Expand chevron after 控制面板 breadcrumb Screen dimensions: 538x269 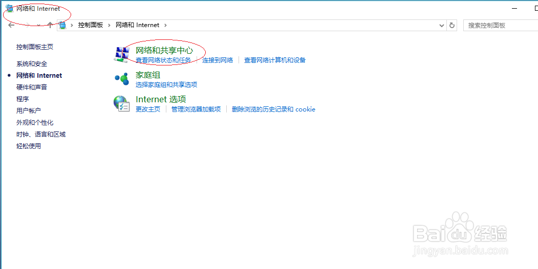(x=110, y=25)
